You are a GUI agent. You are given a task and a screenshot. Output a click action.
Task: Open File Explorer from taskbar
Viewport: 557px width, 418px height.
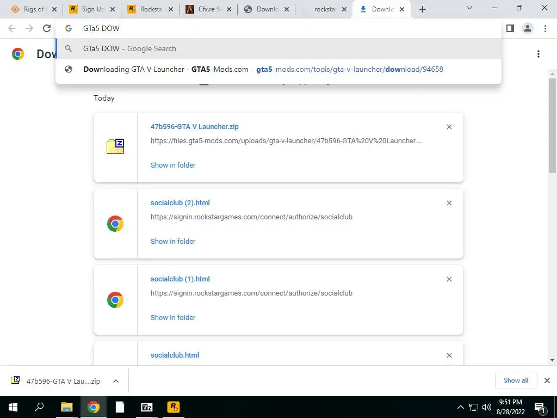(x=66, y=407)
